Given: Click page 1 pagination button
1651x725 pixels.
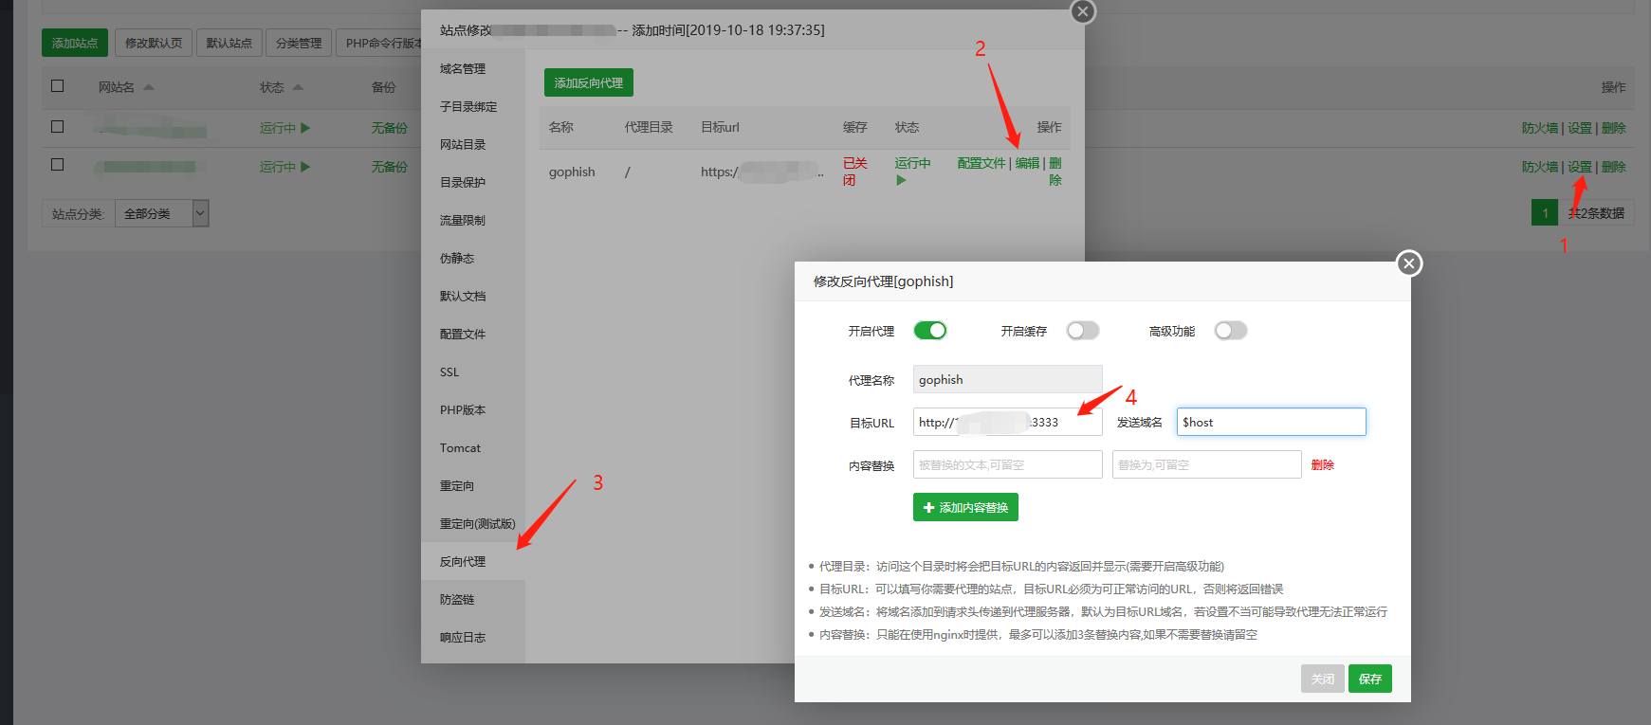Looking at the screenshot, I should click(1545, 212).
